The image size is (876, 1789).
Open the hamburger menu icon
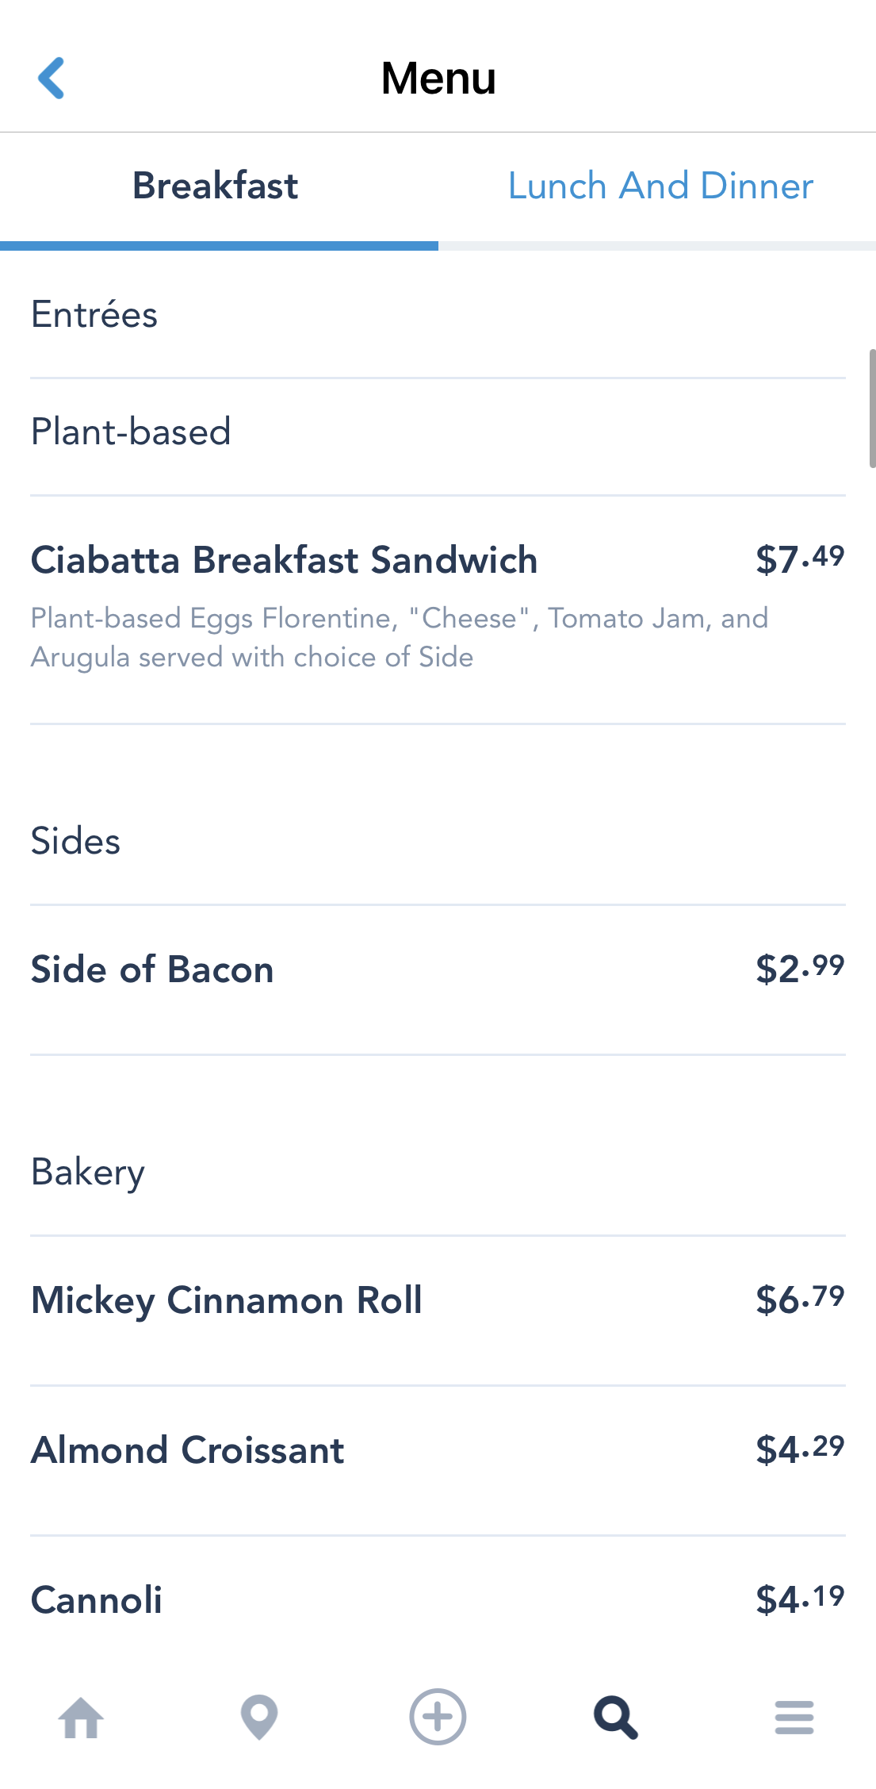[794, 1718]
